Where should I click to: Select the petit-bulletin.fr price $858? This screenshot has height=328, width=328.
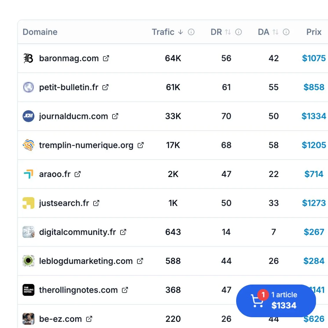314,87
